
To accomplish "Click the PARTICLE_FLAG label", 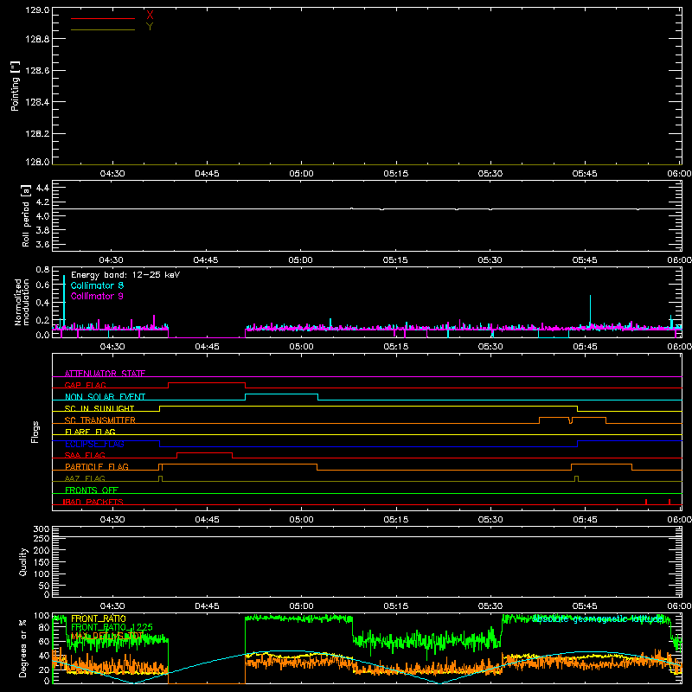I will coord(97,466).
